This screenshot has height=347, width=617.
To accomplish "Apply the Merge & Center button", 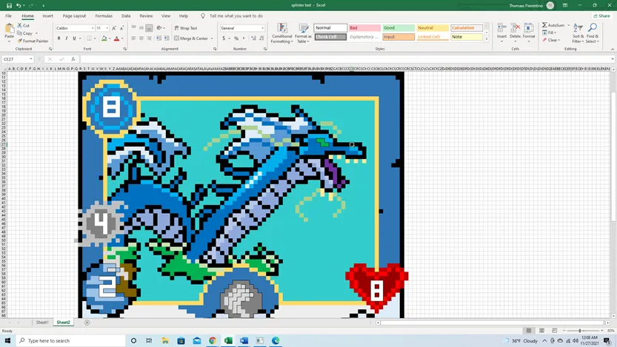I will (191, 38).
